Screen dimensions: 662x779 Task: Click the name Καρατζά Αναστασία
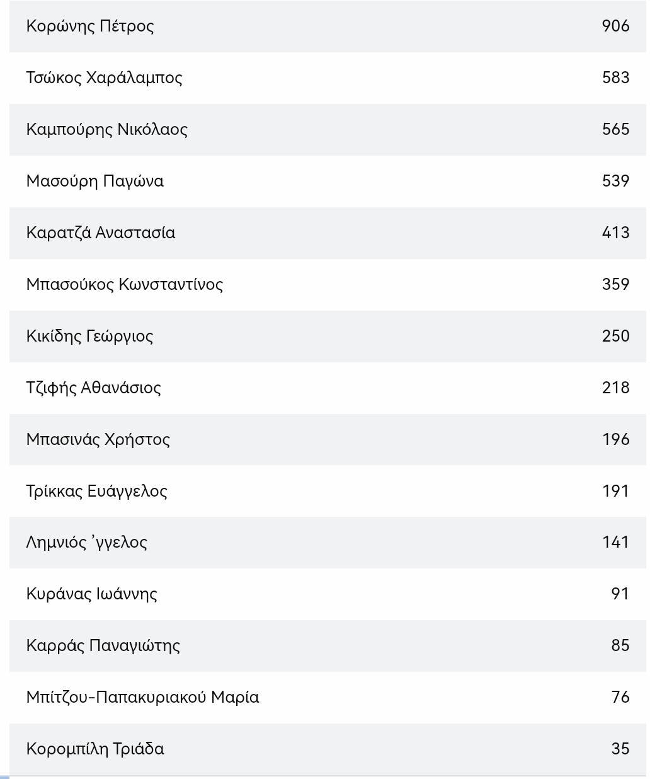pyautogui.click(x=101, y=233)
